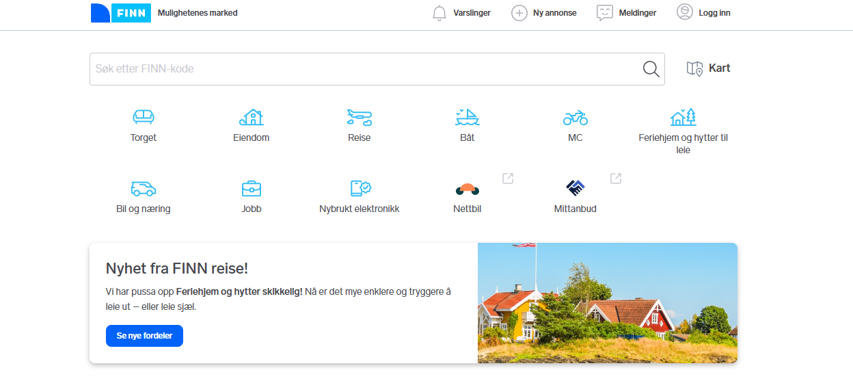The height and width of the screenshot is (381, 853).
Task: Click the Logg inn link text
Action: 715,13
